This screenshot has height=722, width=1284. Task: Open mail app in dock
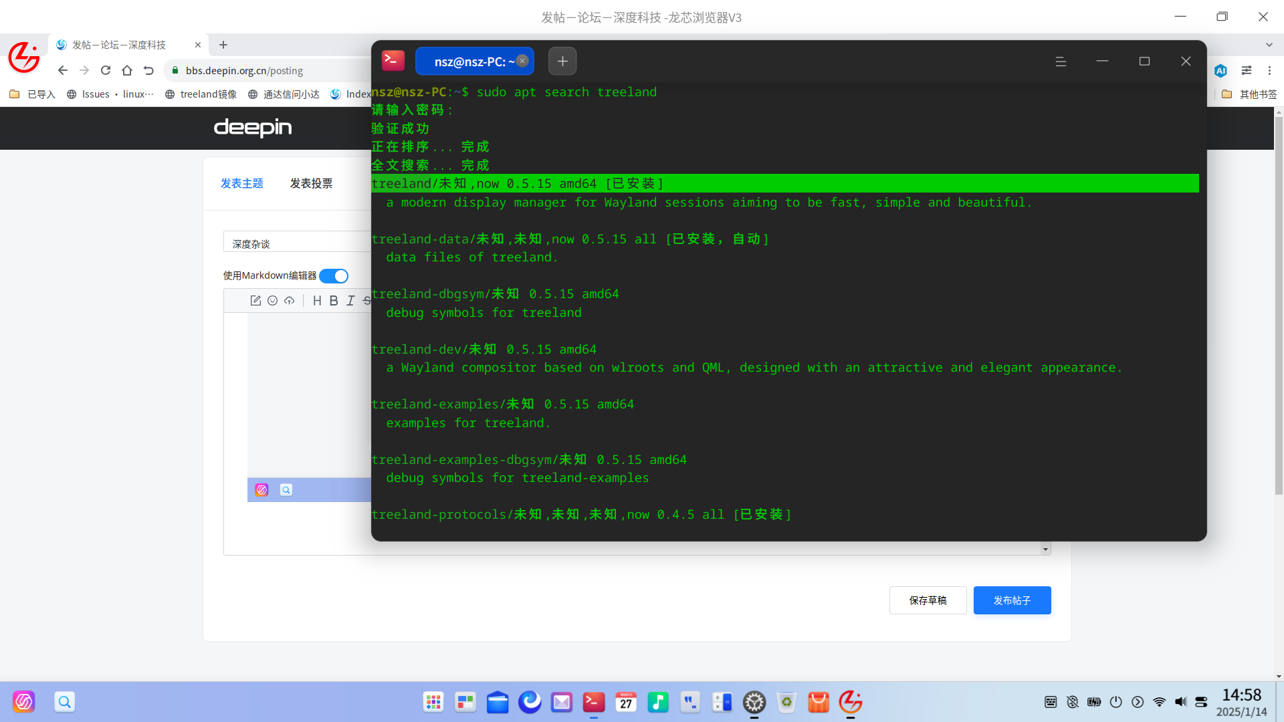[x=562, y=702]
